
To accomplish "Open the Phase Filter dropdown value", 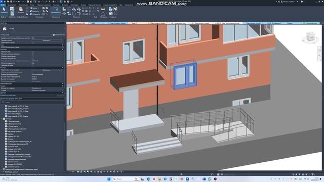I will (48, 88).
